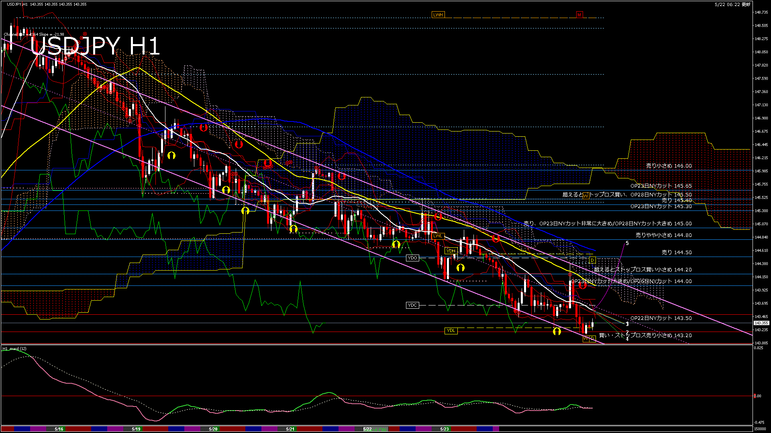Click the ストップロス買い小さめ 144.20 label
The width and height of the screenshot is (771, 433).
coord(642,270)
